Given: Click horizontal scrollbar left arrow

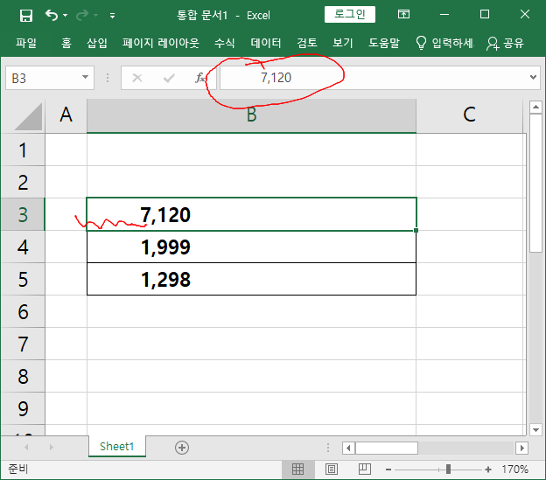Looking at the screenshot, I should [348, 448].
